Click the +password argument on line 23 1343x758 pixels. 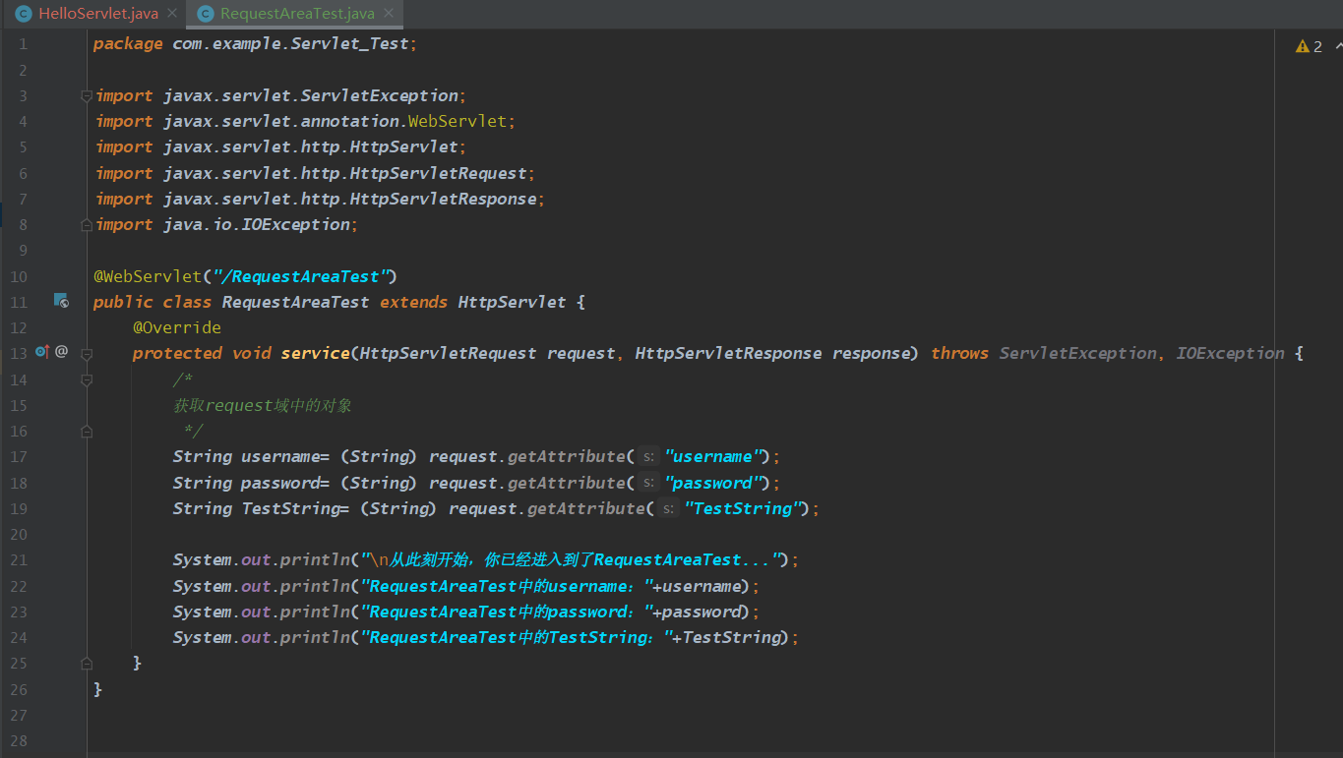coord(697,612)
